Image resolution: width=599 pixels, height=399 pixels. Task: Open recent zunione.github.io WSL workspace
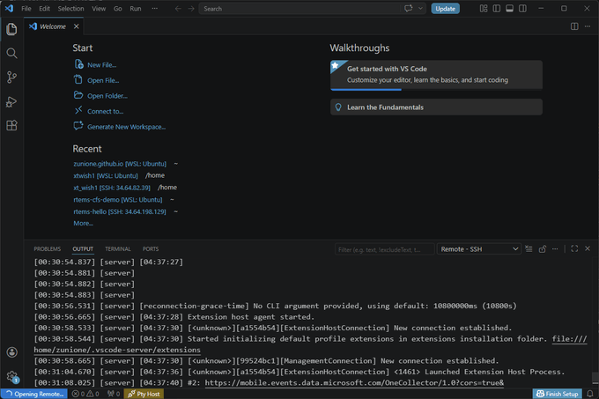coord(120,164)
